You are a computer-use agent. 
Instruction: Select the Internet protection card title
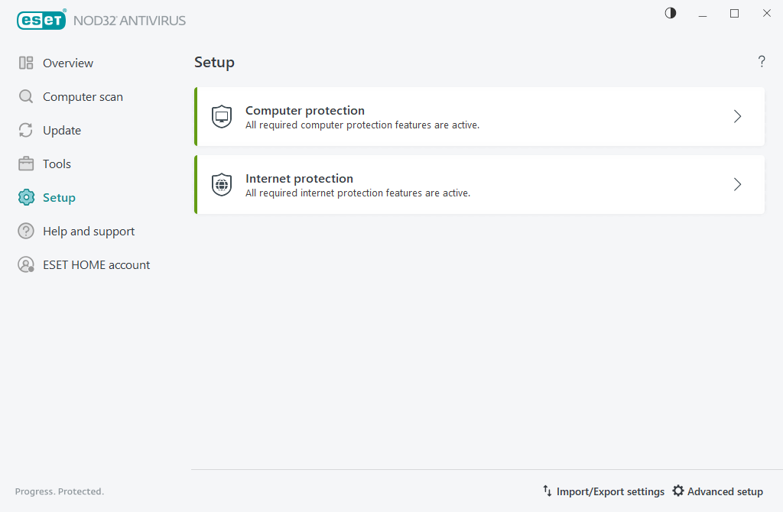pyautogui.click(x=299, y=179)
